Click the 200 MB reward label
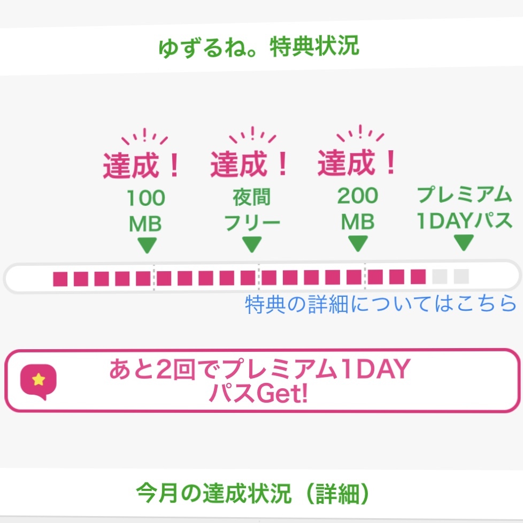This screenshot has width=523, height=523. point(357,209)
